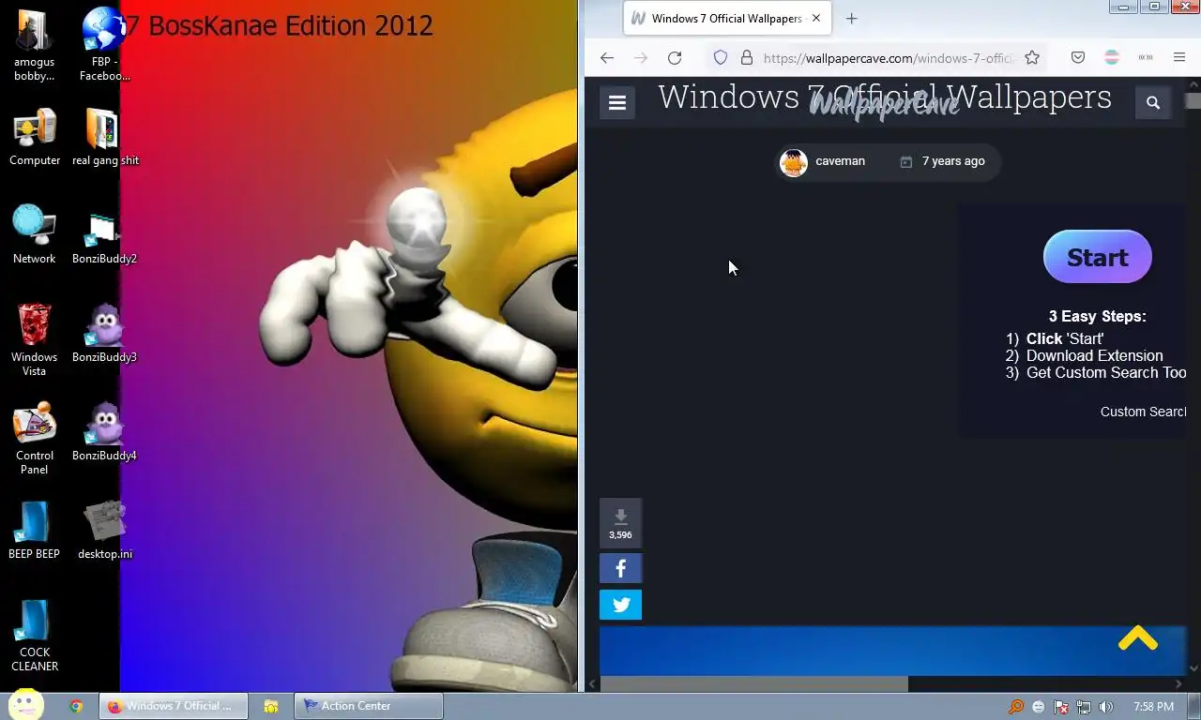1201x720 pixels.
Task: Click the caveman avatar image
Action: pyautogui.click(x=794, y=162)
